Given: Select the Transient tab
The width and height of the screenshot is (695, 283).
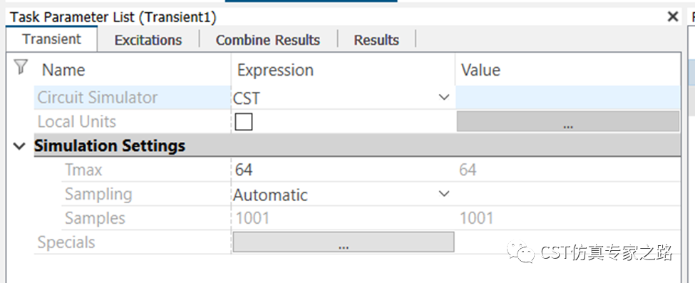Looking at the screenshot, I should (x=52, y=39).
